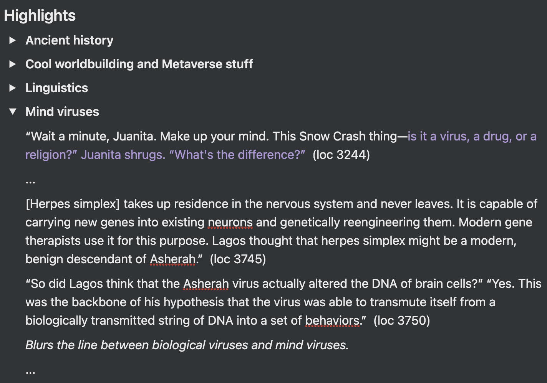Expand the Linguistics section triangle

tap(12, 88)
